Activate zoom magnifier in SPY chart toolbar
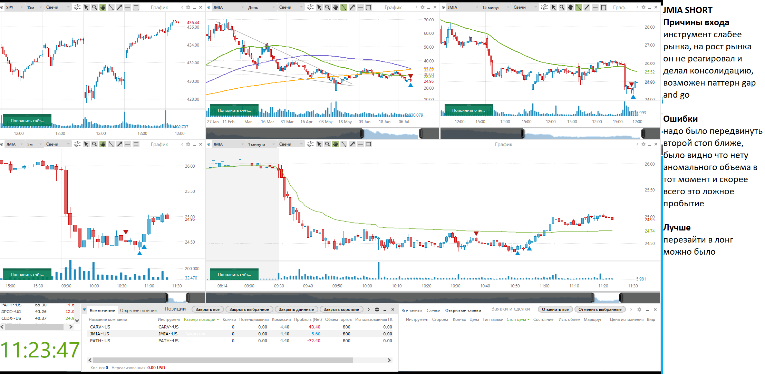The image size is (765, 374). (95, 7)
